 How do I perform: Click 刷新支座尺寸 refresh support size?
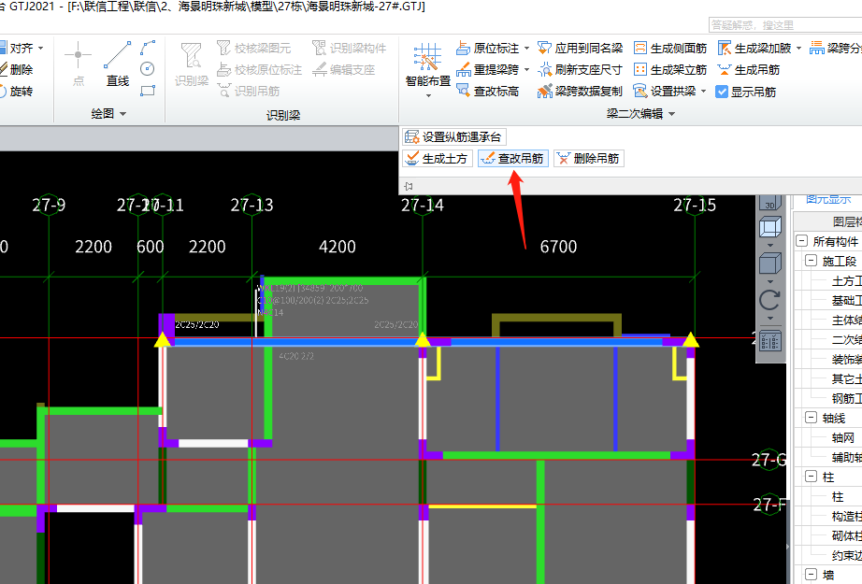pyautogui.click(x=580, y=70)
